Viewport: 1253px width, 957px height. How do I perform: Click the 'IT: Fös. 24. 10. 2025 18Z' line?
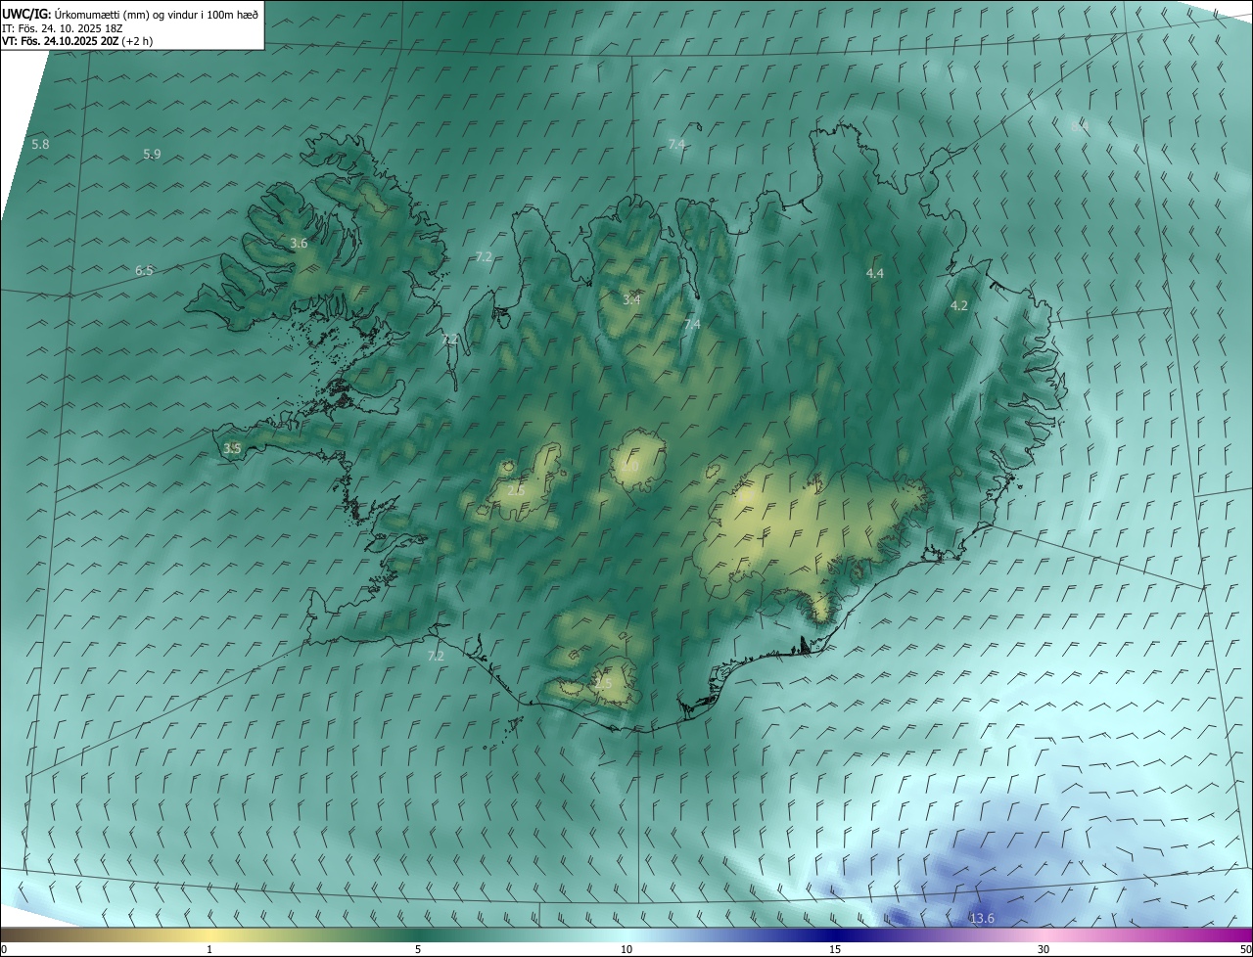pos(62,28)
